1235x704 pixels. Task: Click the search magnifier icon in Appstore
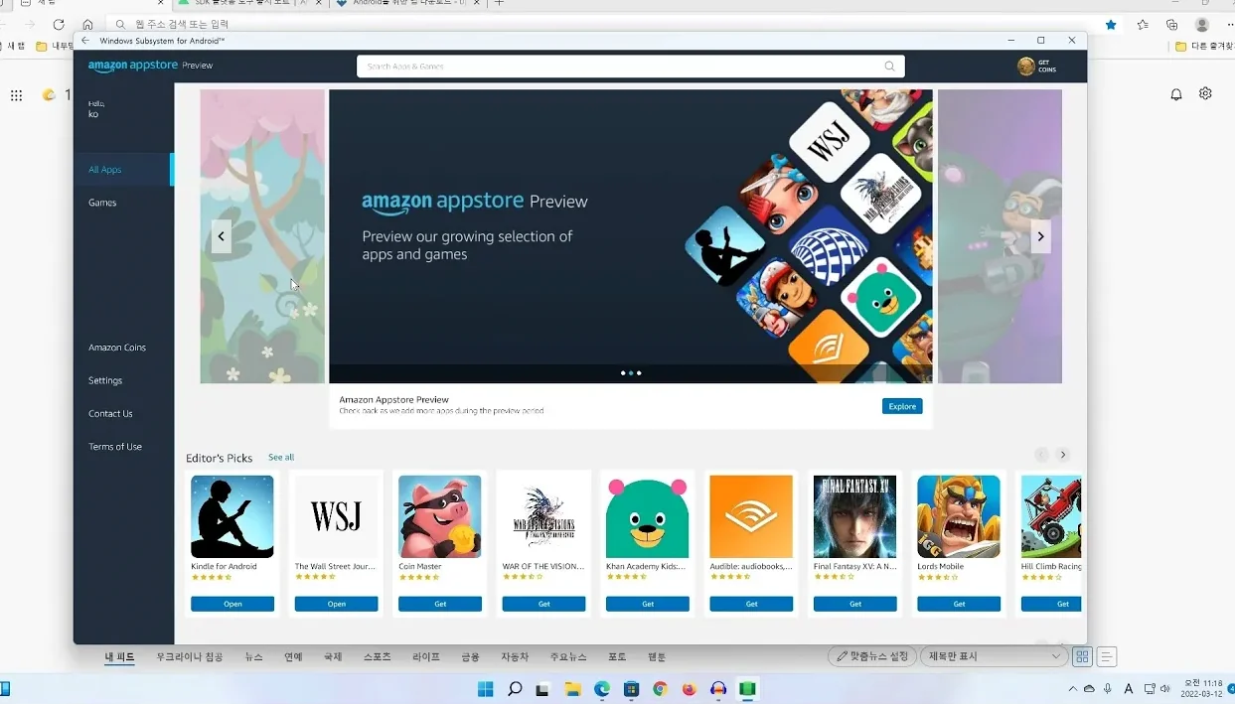click(889, 67)
